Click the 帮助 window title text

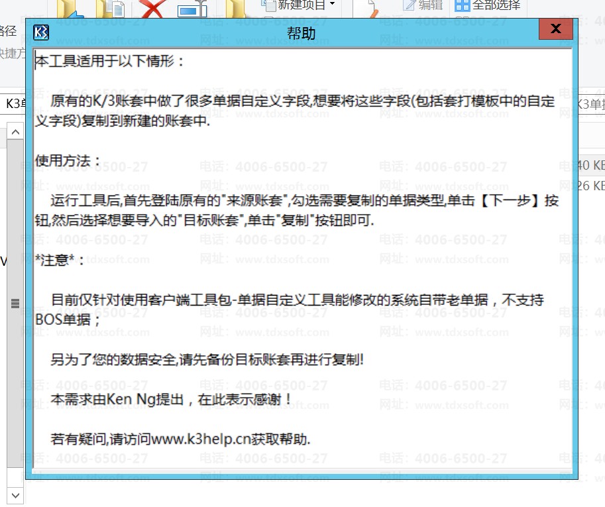[x=302, y=33]
